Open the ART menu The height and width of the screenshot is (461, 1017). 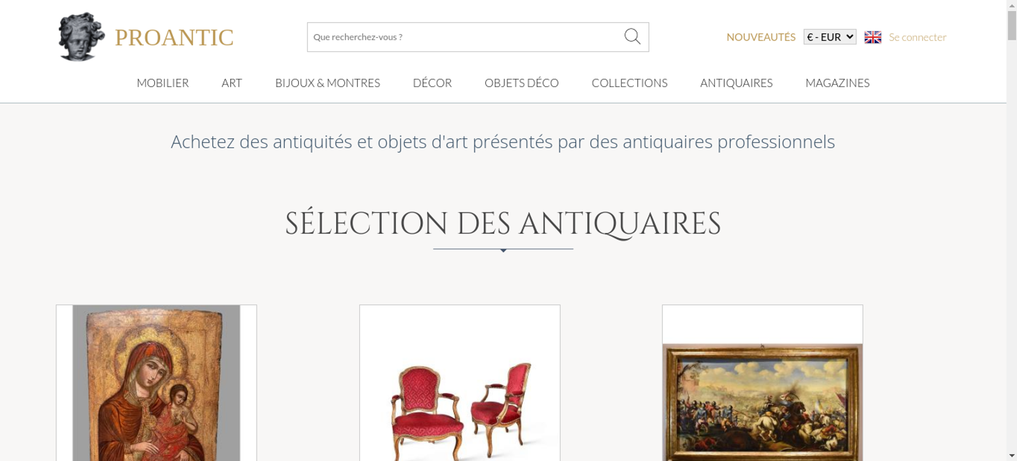pos(232,83)
